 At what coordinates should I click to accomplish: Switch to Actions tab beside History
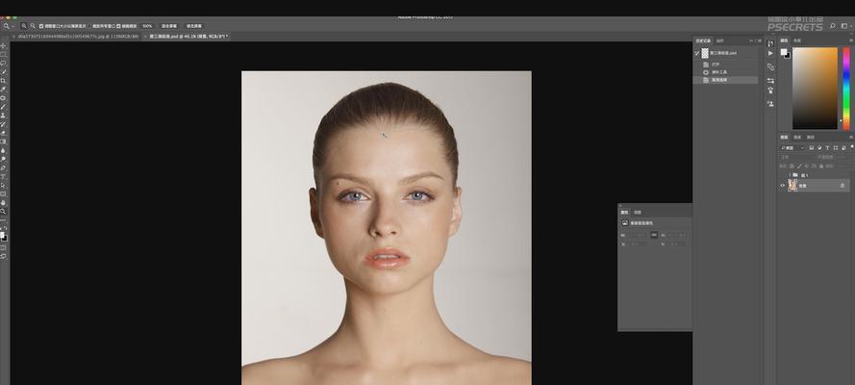click(x=719, y=40)
